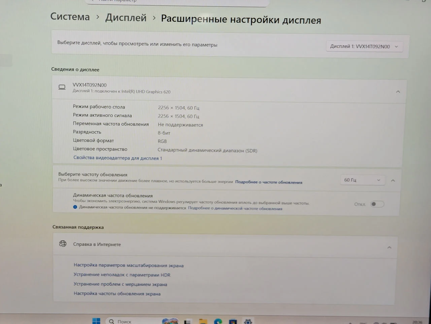431x324 pixels.
Task: Click the laptop icon next to VVX14T092N00
Action: [x=62, y=87]
